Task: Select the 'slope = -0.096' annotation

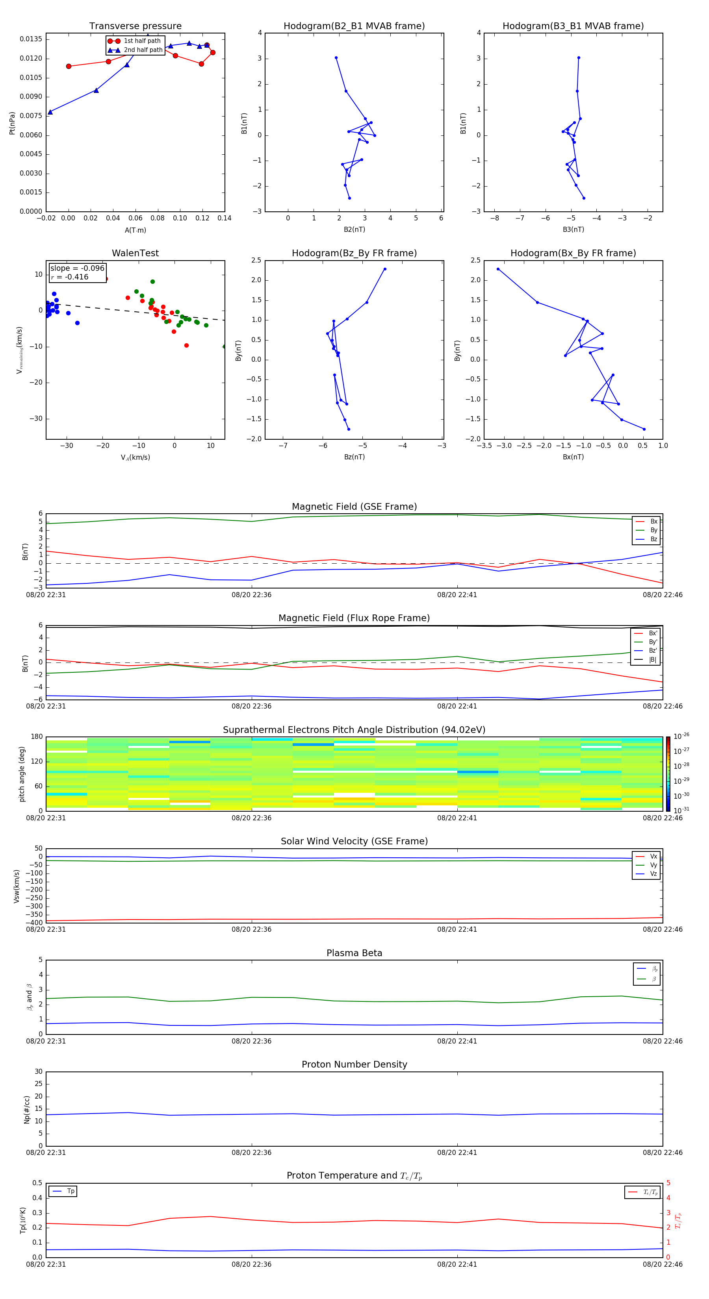Action: [x=77, y=268]
